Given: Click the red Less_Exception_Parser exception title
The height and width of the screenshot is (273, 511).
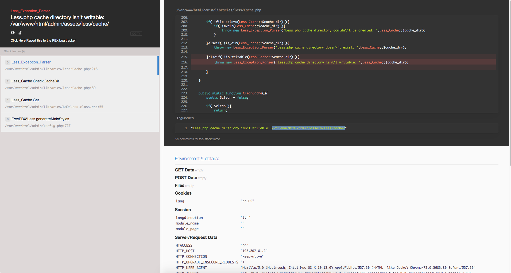Looking at the screenshot, I should coord(30,11).
